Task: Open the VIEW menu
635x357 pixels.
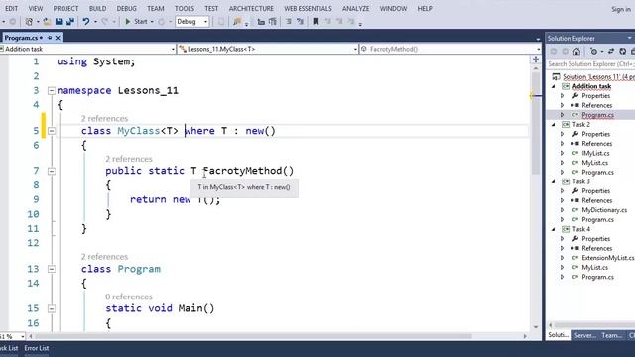Action: [x=36, y=9]
